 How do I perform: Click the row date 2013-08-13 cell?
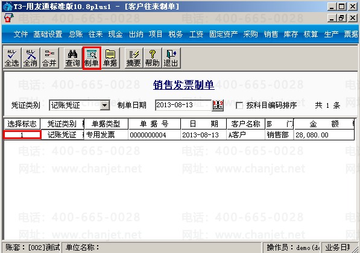204,135
